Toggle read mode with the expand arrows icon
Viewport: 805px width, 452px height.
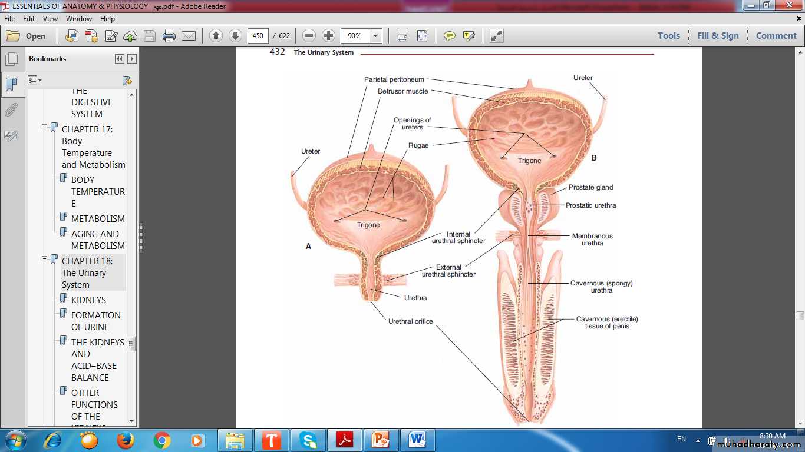pyautogui.click(x=497, y=36)
